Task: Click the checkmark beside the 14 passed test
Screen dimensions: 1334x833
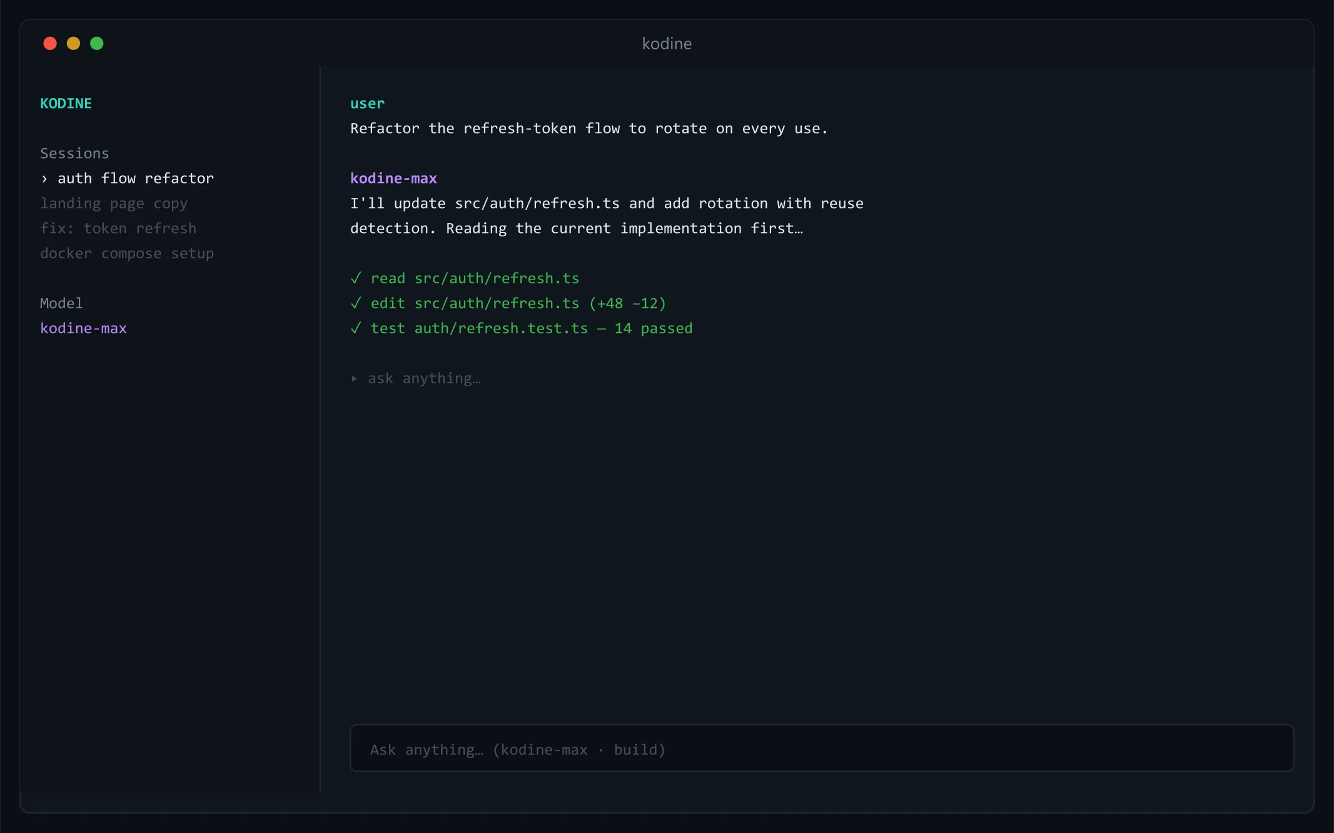Action: [x=356, y=328]
